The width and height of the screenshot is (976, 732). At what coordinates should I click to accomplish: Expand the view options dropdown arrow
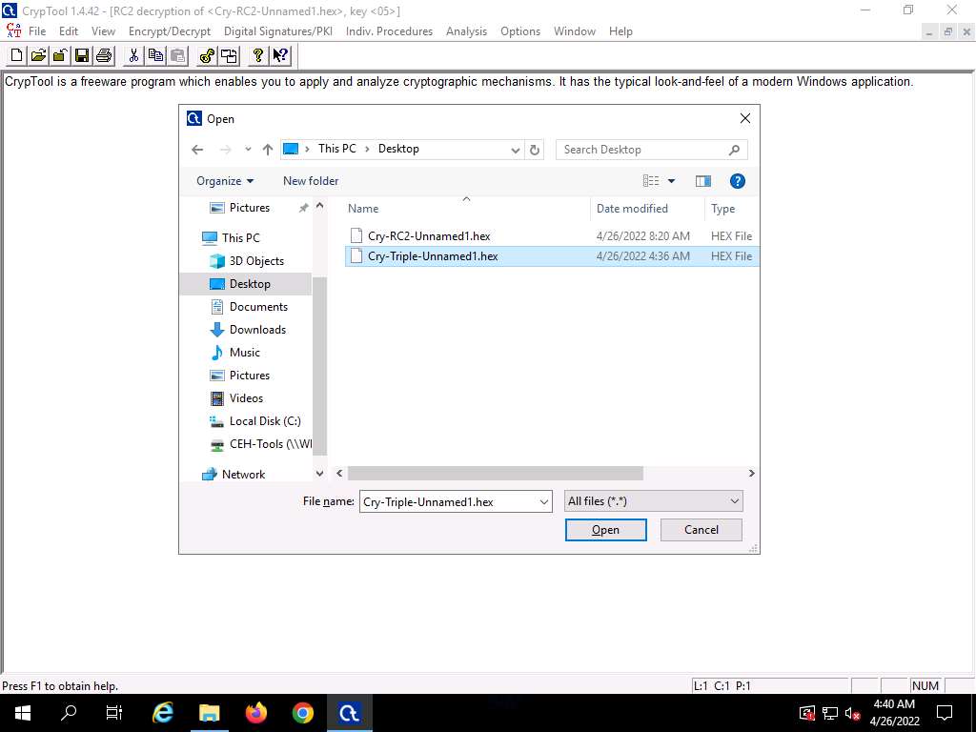(671, 181)
